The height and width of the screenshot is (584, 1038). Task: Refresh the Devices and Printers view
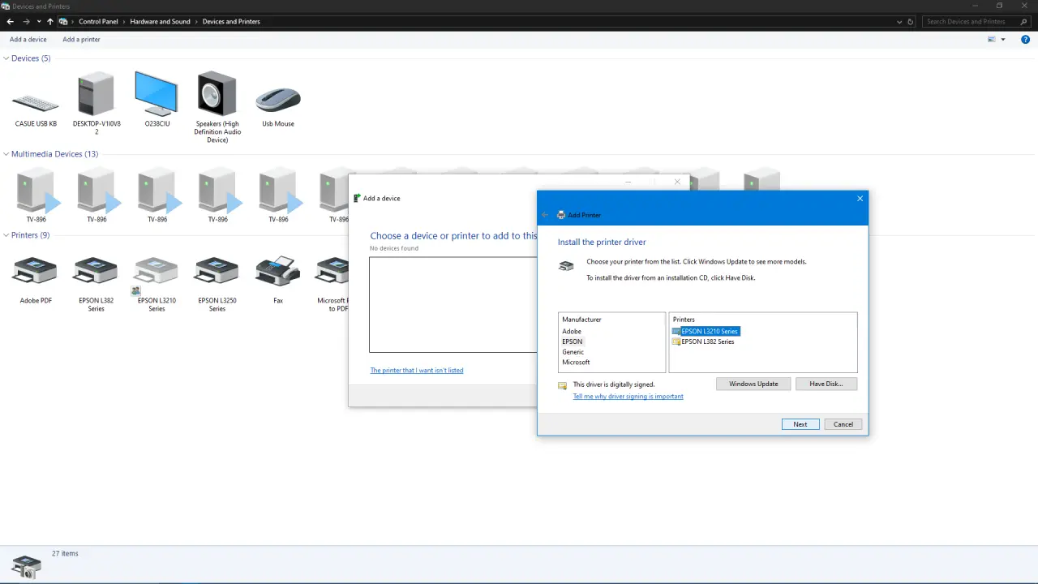tap(911, 22)
